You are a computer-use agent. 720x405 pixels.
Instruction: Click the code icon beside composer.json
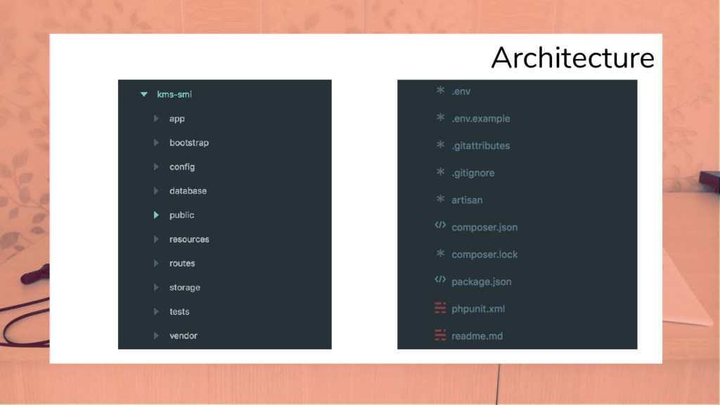[440, 225]
